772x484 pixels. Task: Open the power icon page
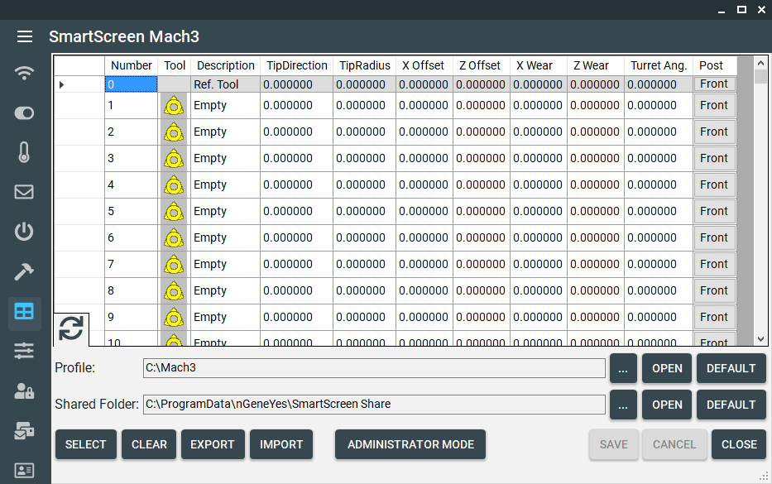tap(25, 232)
